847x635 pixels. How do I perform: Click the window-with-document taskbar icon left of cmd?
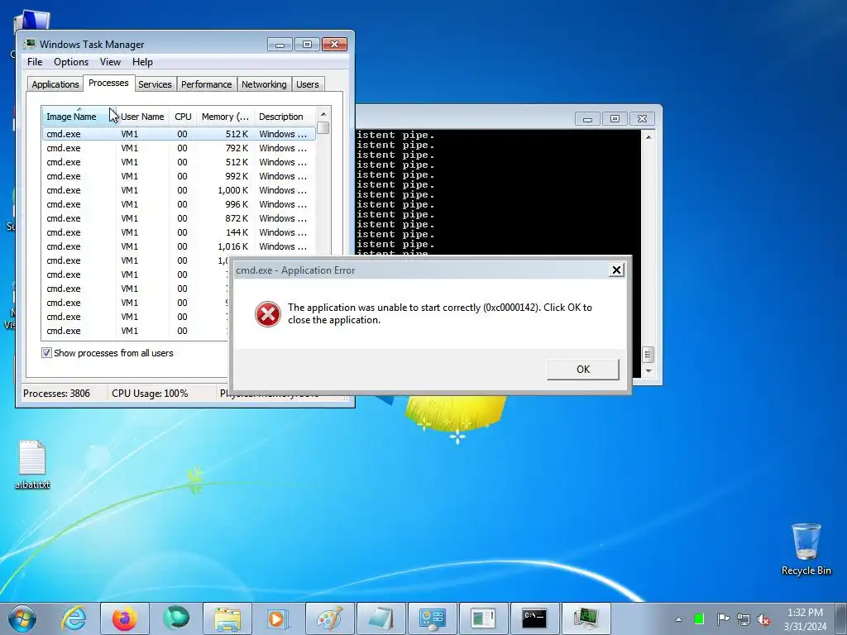pyautogui.click(x=483, y=618)
